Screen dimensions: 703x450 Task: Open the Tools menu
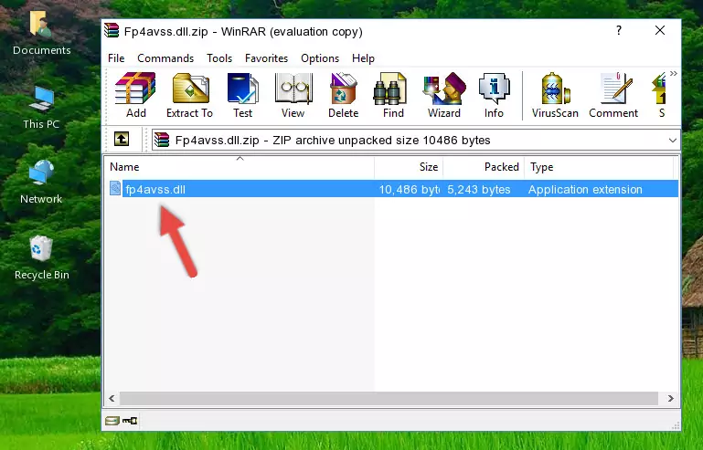219,58
